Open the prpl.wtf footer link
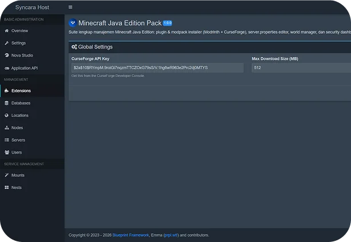This screenshot has height=242, width=351. (x=171, y=235)
